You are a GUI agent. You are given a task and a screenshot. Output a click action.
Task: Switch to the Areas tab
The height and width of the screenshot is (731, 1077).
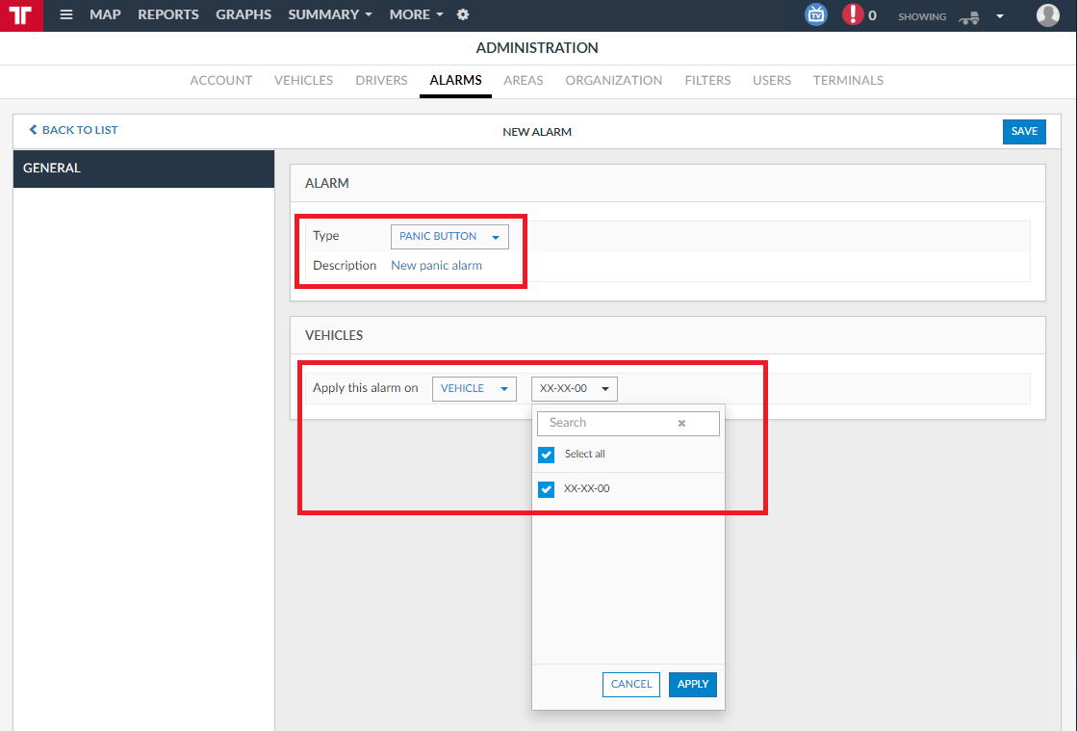coord(524,80)
